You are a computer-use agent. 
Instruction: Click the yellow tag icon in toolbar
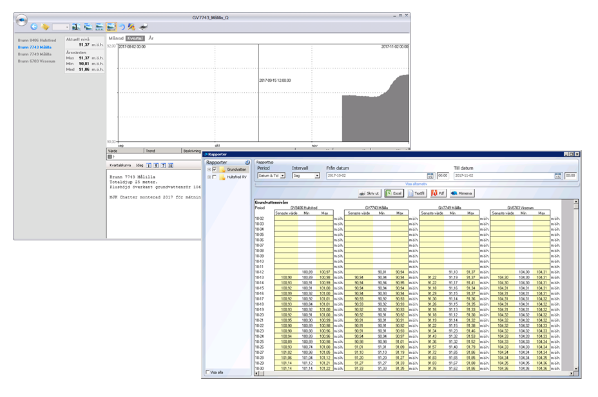(x=45, y=27)
